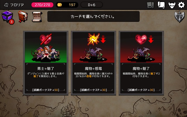This screenshot has width=187, height=117.
Task: Open the horned demon skull icon
Action: (x=172, y=5)
